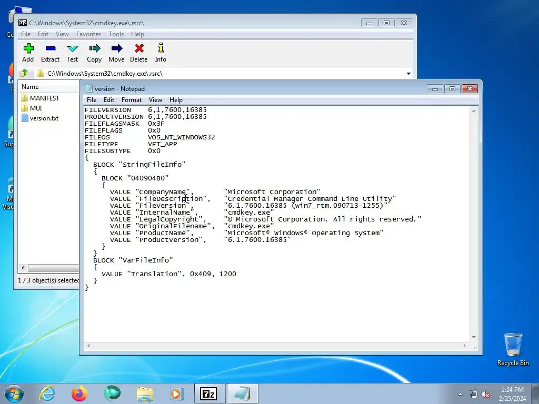Open the 7-Zip File menu
This screenshot has width=539, height=404.
coord(26,34)
